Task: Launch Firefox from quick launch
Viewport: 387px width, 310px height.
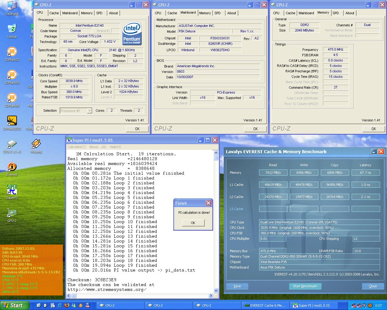Action: pyautogui.click(x=67, y=305)
